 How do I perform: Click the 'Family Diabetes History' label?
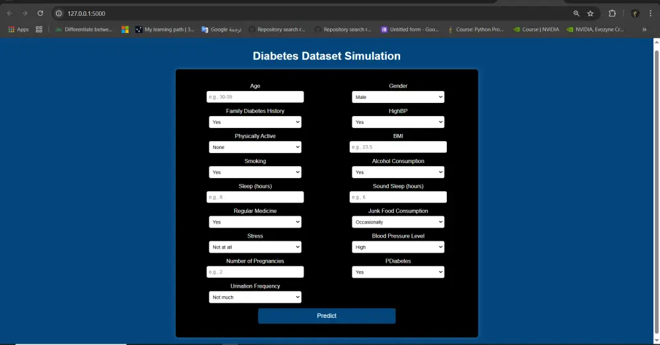(x=255, y=111)
